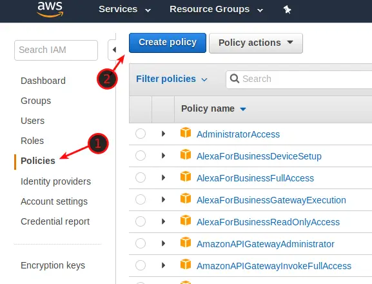Click the AmazonAPIGatewayInvokeFullAccess policy box icon
372x284 pixels.
pos(186,264)
